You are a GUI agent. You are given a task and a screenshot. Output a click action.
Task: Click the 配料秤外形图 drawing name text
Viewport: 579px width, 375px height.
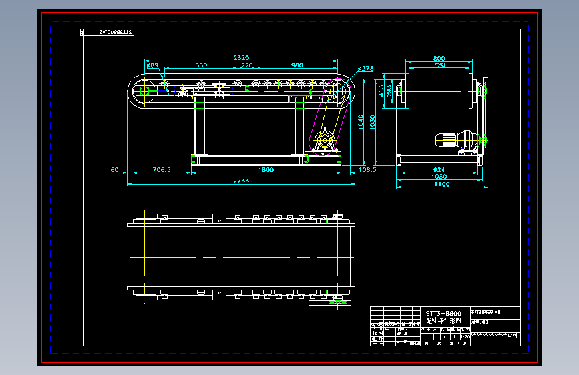[443, 320]
